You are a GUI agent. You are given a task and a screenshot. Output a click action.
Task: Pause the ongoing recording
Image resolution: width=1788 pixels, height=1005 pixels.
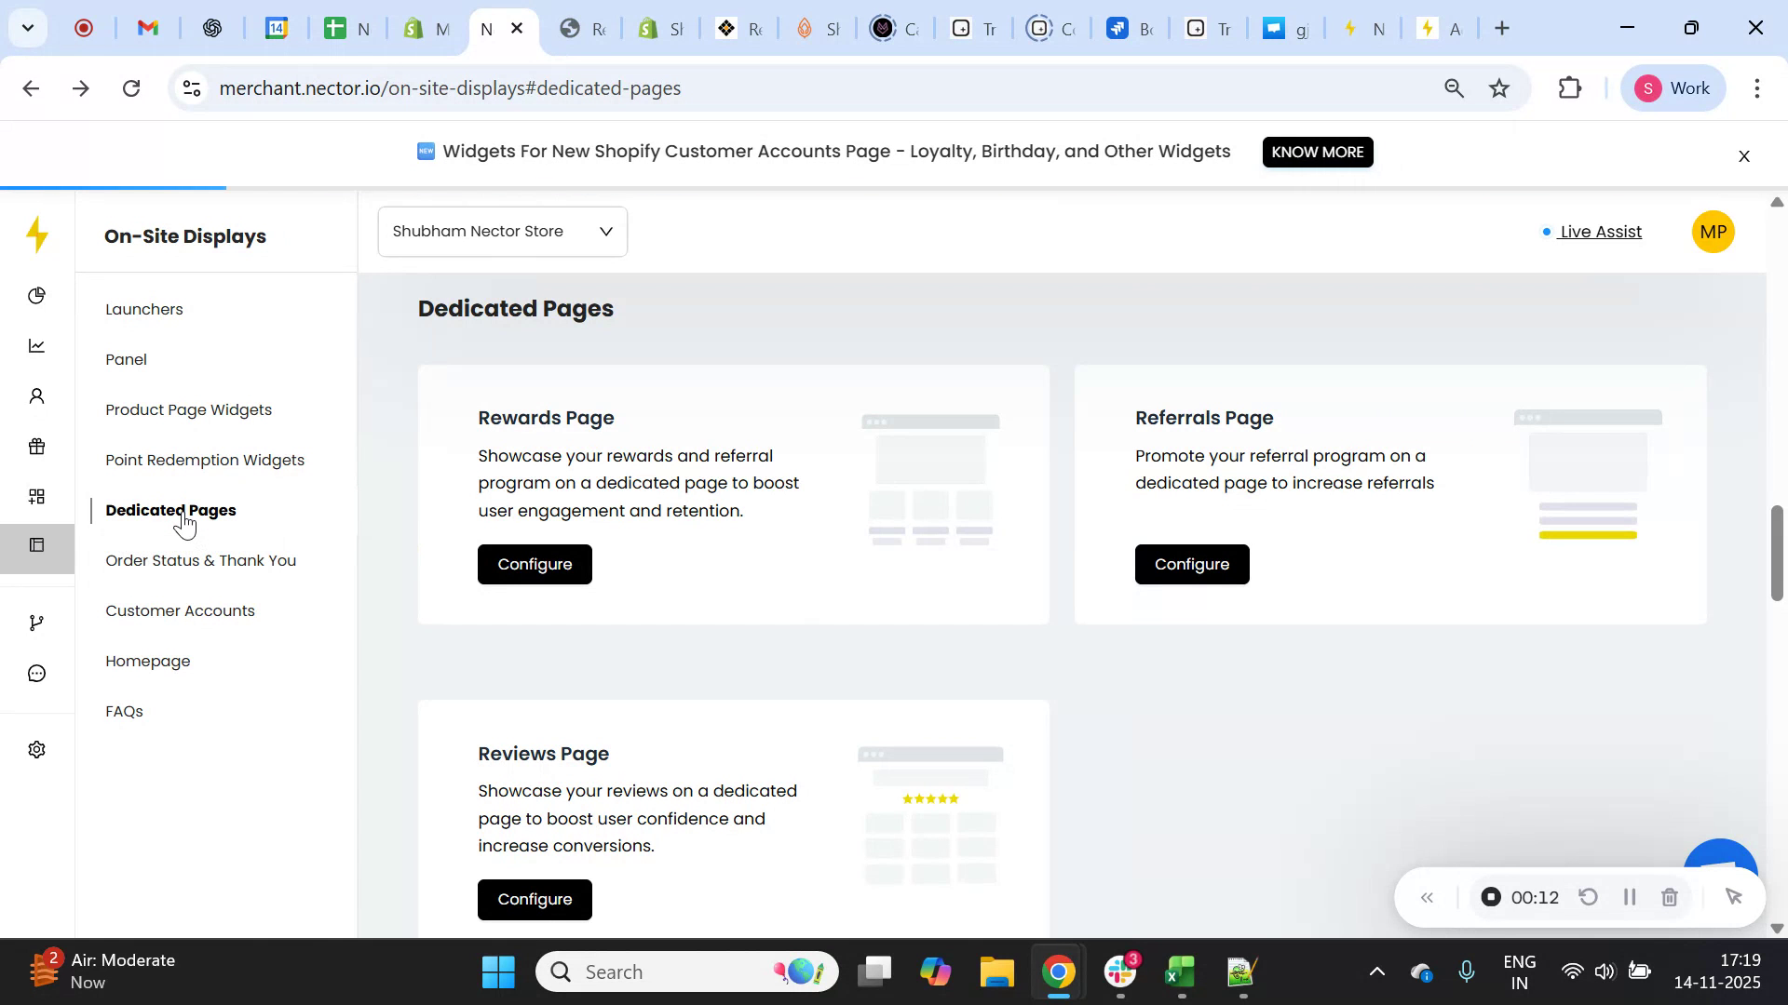coord(1629,896)
